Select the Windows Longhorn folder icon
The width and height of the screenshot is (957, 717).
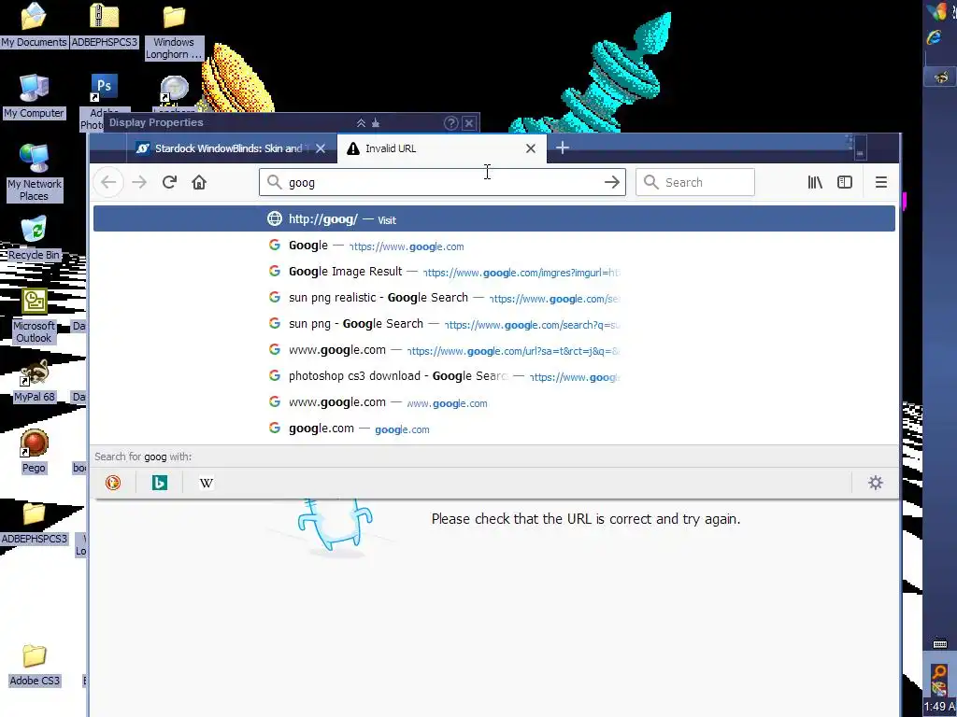point(173,32)
